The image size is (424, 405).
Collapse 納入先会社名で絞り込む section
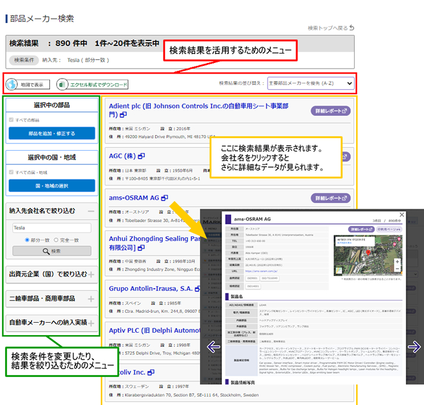(91, 211)
